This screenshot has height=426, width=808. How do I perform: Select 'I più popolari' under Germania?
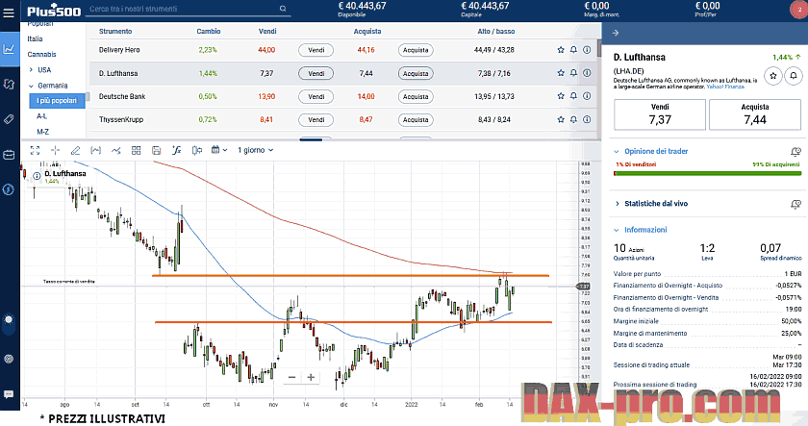click(x=57, y=100)
